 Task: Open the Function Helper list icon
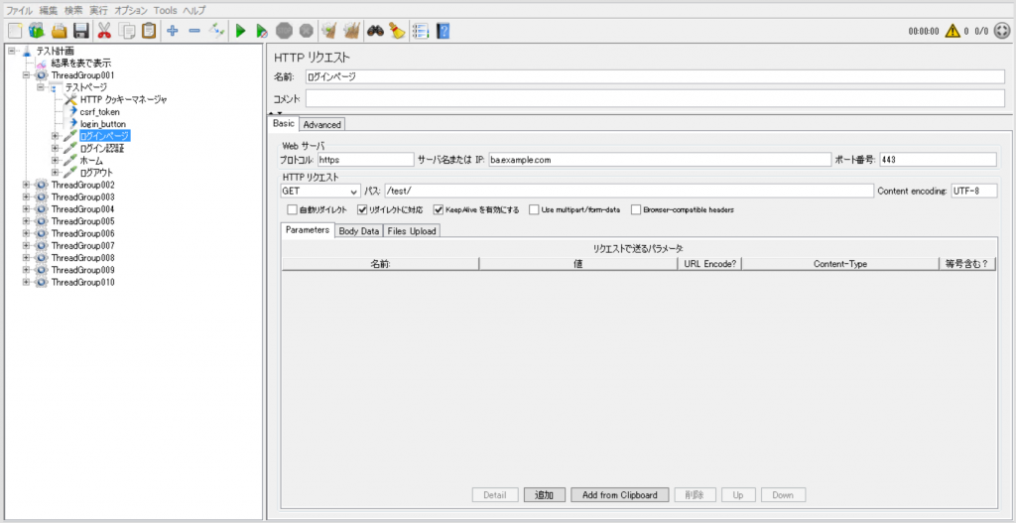tap(421, 31)
